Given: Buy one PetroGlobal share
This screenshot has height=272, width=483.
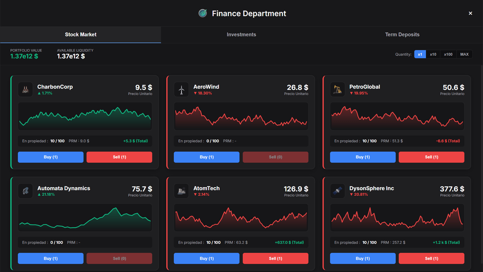Looking at the screenshot, I should [x=363, y=157].
